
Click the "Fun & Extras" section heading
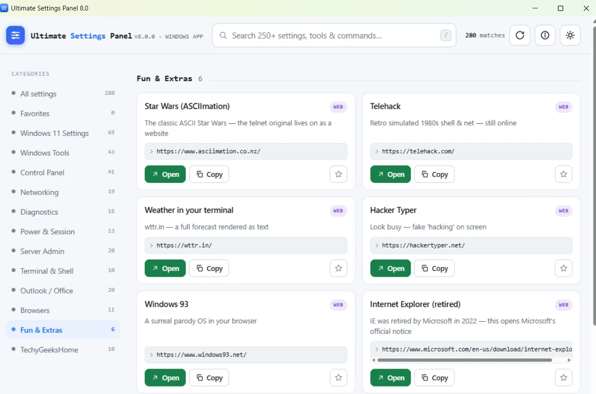click(x=164, y=79)
